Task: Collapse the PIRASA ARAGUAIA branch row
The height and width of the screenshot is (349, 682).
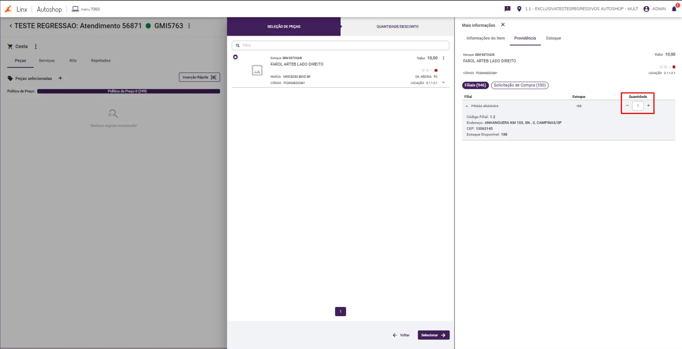Action: point(467,106)
